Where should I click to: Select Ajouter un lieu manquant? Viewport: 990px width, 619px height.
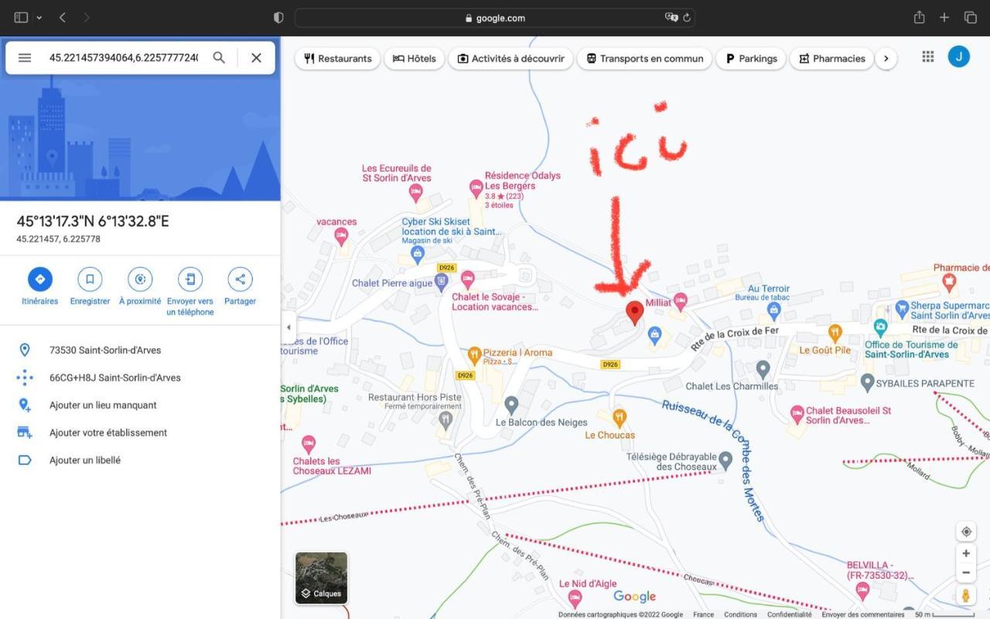pos(140,405)
